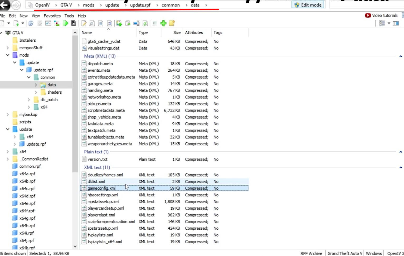Click the green plus add icon

pos(163,23)
